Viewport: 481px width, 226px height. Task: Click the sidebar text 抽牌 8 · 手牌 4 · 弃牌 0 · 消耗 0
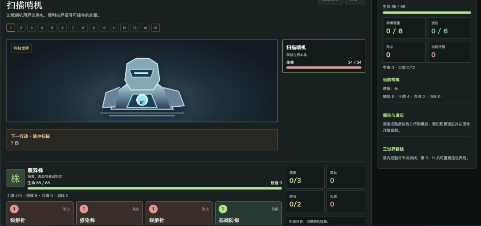click(x=412, y=97)
